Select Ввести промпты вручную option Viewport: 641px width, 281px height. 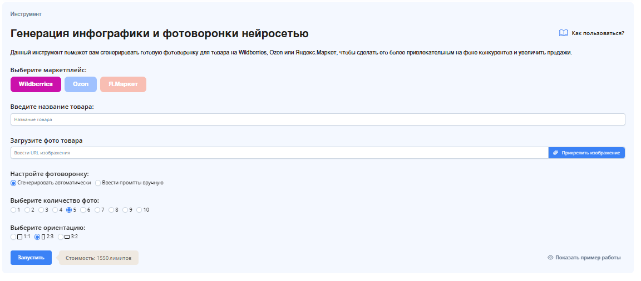click(x=98, y=183)
